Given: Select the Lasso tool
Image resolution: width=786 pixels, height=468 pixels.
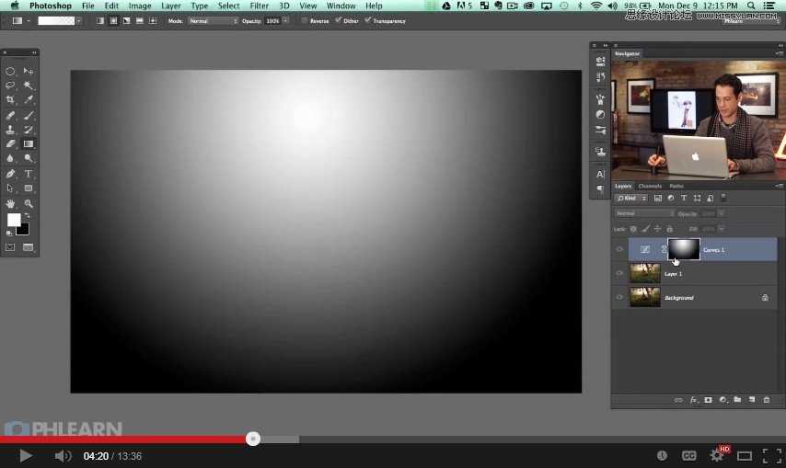Looking at the screenshot, I should pos(10,85).
